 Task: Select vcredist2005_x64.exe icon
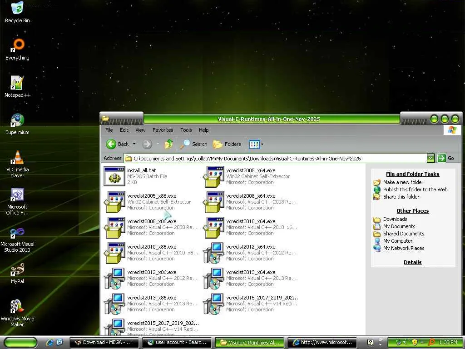click(x=213, y=176)
